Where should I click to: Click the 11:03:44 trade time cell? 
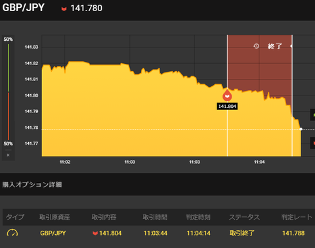pyautogui.click(x=156, y=233)
